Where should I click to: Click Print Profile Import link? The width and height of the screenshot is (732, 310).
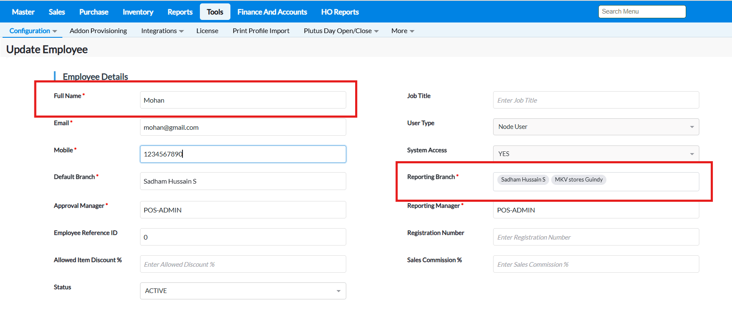tap(261, 31)
